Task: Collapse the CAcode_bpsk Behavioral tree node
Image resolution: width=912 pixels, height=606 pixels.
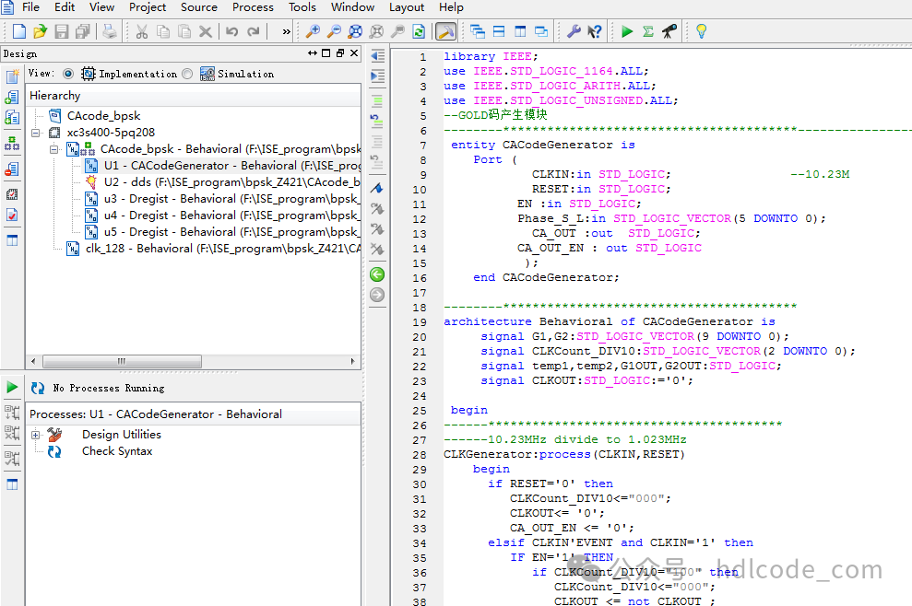Action: [53, 149]
